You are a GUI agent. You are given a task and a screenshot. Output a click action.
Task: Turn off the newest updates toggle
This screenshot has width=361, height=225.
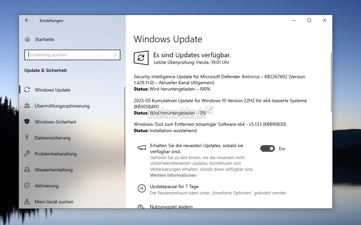(267, 148)
